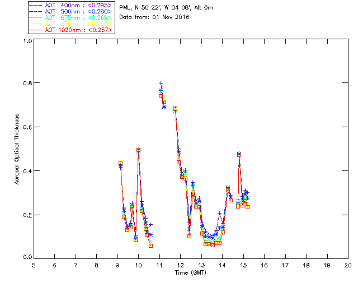Click the 'AOT 870nm : <0.263>' legend entry
358x287 pixels.
pos(71,24)
